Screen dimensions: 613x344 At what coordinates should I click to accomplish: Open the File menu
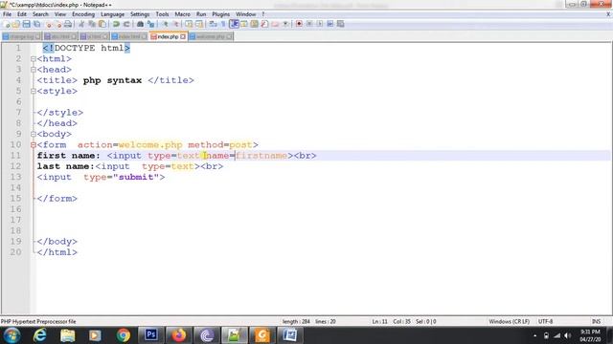click(x=7, y=14)
